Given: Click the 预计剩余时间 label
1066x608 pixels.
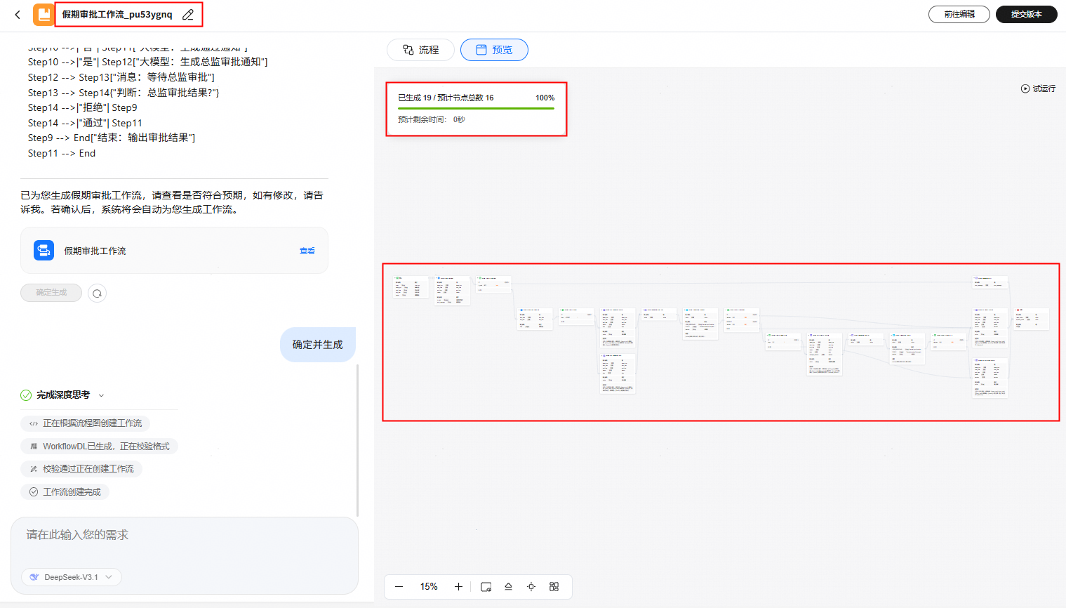Looking at the screenshot, I should coord(422,119).
